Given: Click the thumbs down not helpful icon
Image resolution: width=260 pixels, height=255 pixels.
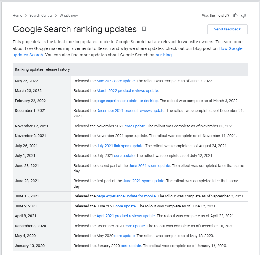Looking at the screenshot, I should [243, 16].
